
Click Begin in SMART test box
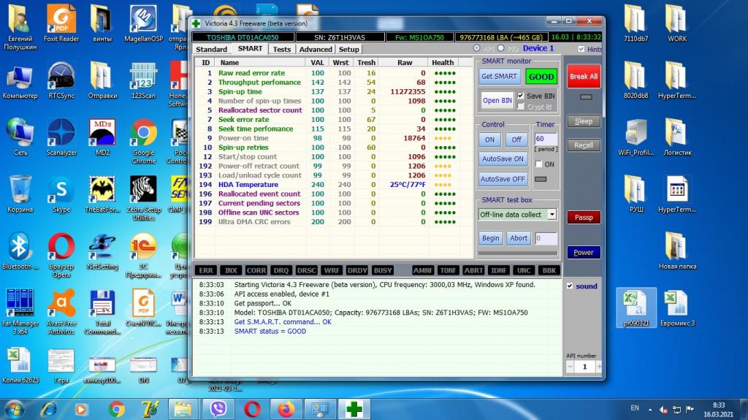point(490,238)
